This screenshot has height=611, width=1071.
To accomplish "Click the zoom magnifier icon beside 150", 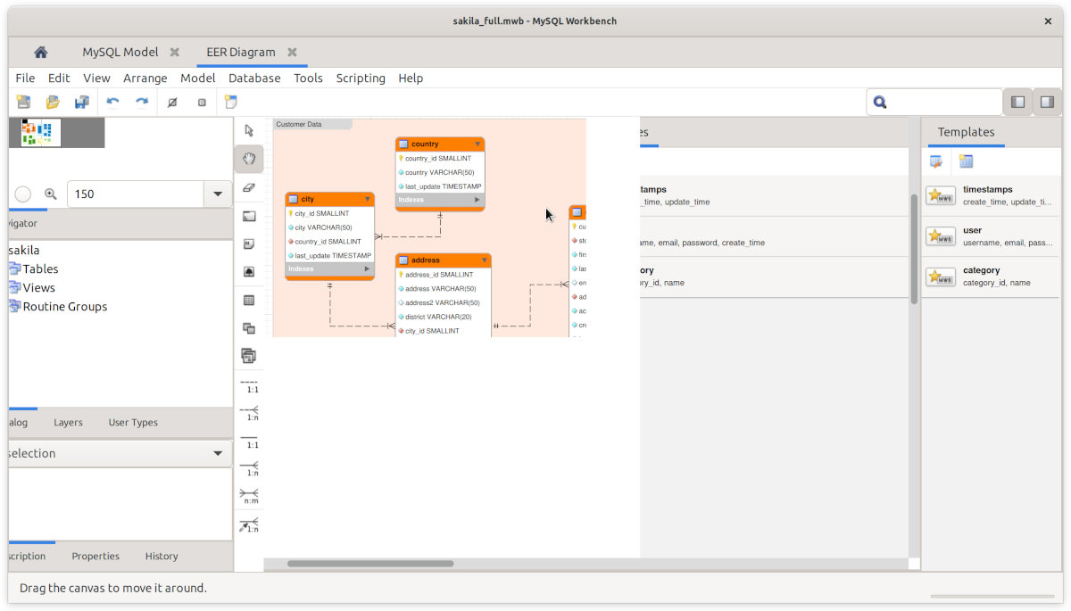I will coord(51,194).
